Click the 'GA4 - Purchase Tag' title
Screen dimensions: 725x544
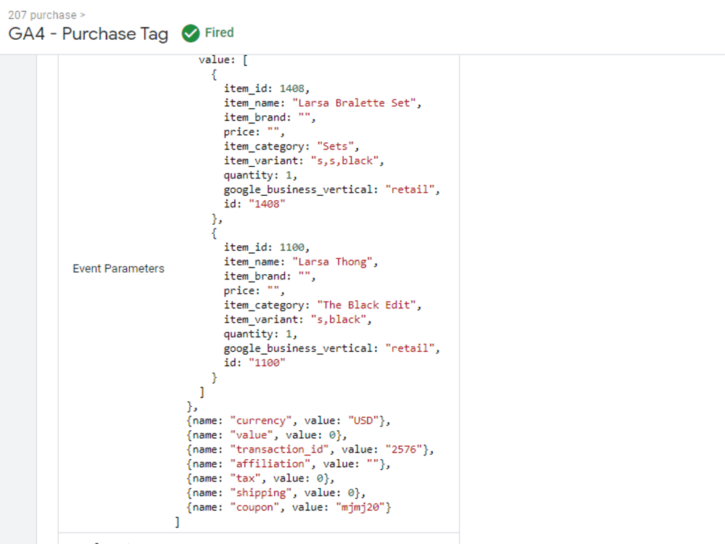pyautogui.click(x=88, y=34)
